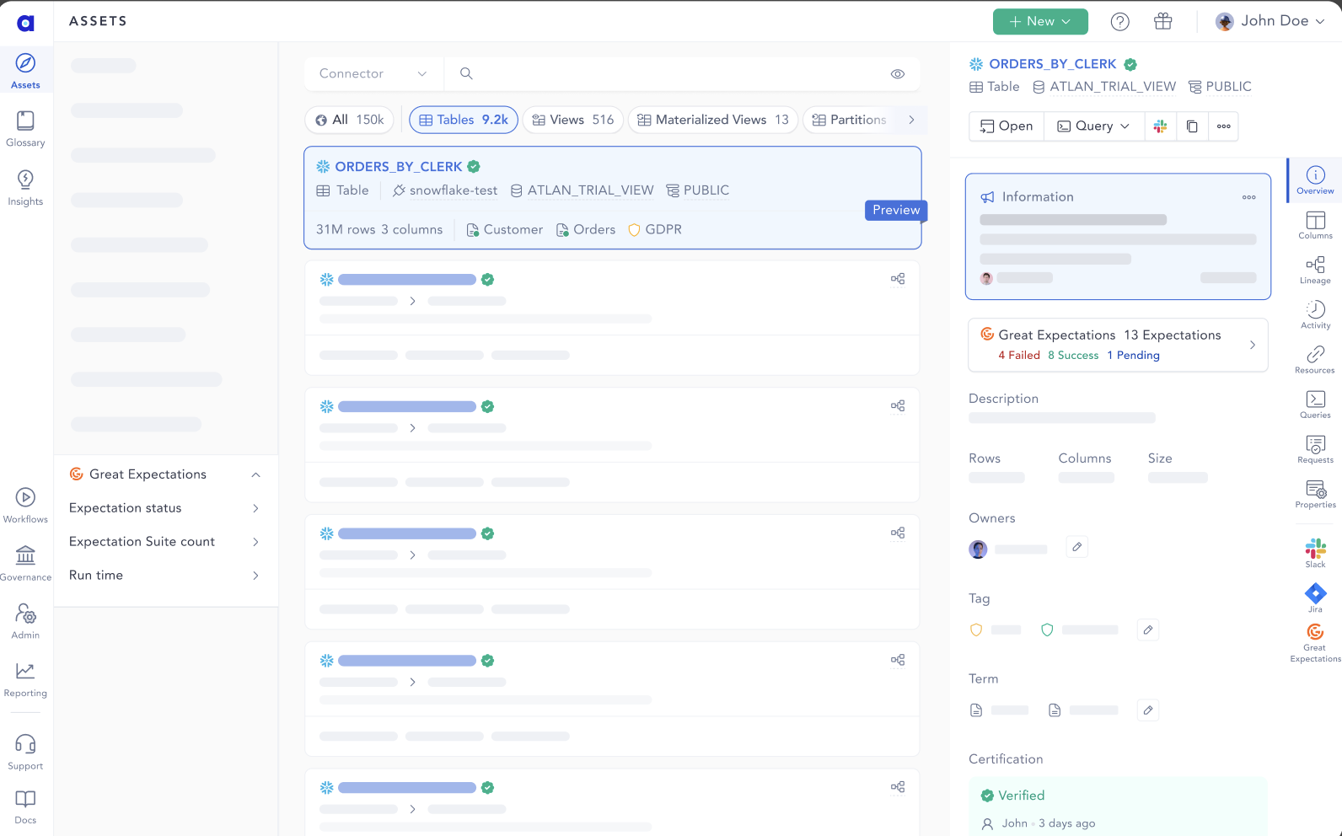Open the Glossary section
This screenshot has height=836, width=1342.
(x=26, y=129)
